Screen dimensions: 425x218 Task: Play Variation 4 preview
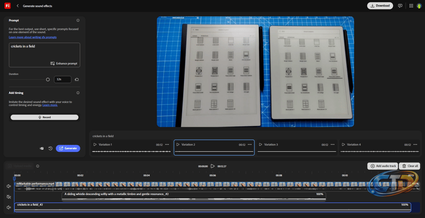click(x=343, y=144)
